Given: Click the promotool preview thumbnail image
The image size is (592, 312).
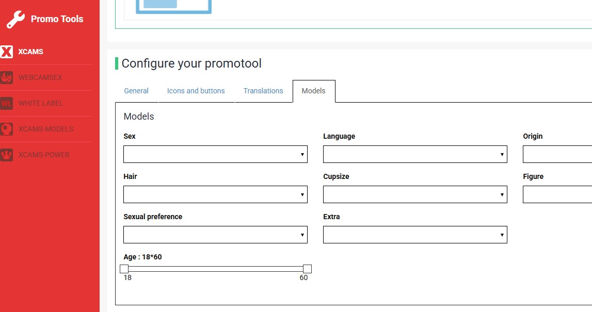Looking at the screenshot, I should (x=173, y=6).
